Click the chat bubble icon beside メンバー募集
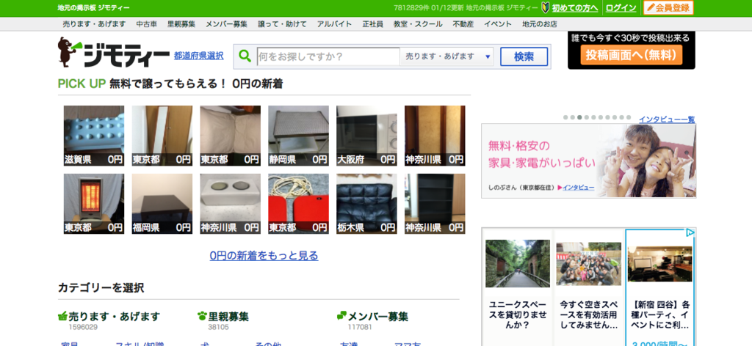This screenshot has height=346, width=752. pyautogui.click(x=341, y=316)
